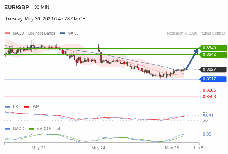The image size is (228, 154).
Task: Click the 0.8598 red support price label
Action: (x=209, y=97)
